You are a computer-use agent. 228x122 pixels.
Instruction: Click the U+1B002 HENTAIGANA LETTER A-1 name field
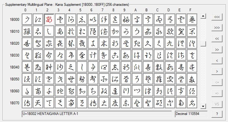pyautogui.click(x=97, y=114)
